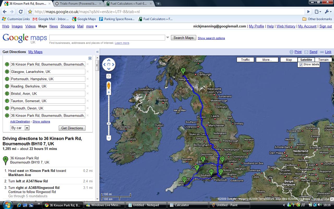Image resolution: width=334 pixels, height=209 pixels.
Task: Go forward with the browser forward arrow
Action: (12, 12)
